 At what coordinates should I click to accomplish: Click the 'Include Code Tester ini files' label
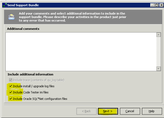[31, 92]
